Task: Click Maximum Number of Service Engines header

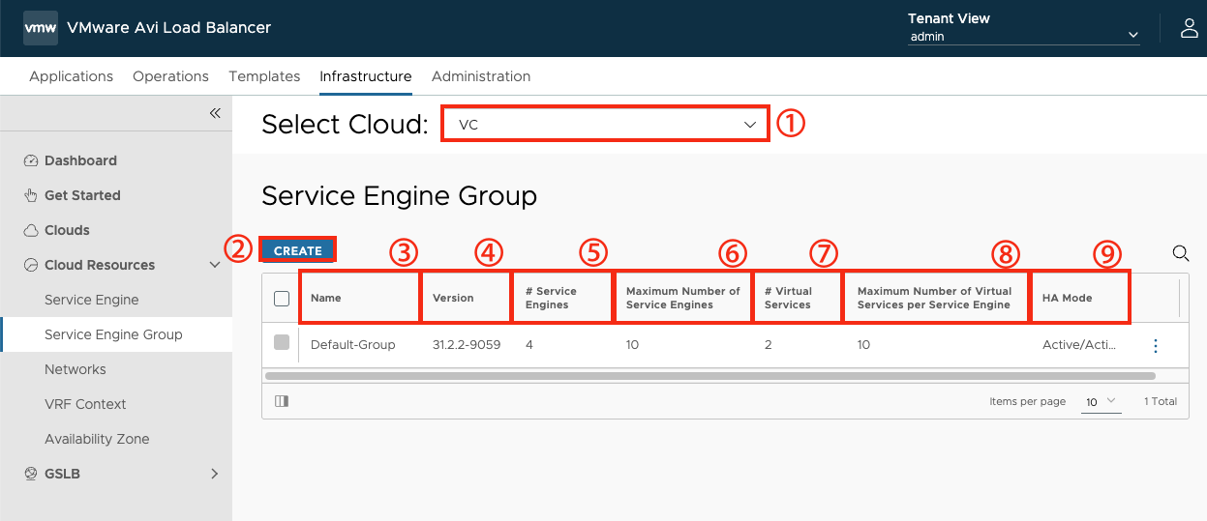Action: [683, 298]
